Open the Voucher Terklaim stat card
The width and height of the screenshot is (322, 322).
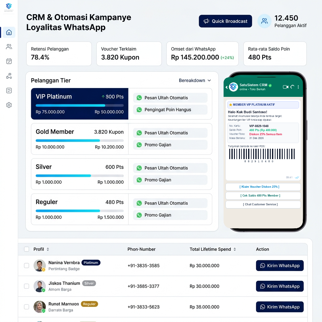point(129,54)
